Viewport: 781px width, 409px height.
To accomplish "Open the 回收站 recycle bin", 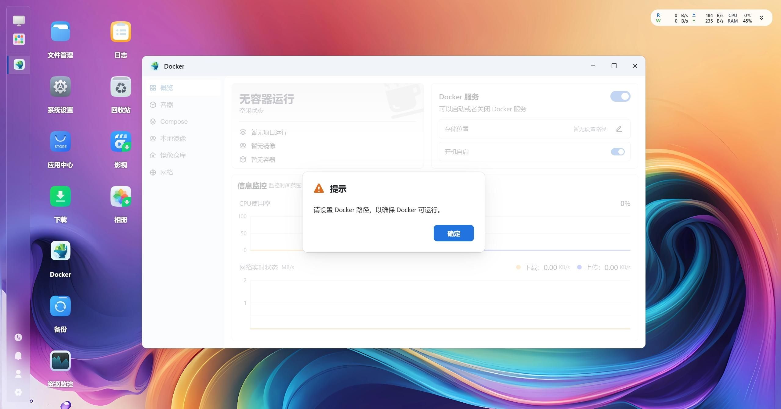I will (x=121, y=87).
